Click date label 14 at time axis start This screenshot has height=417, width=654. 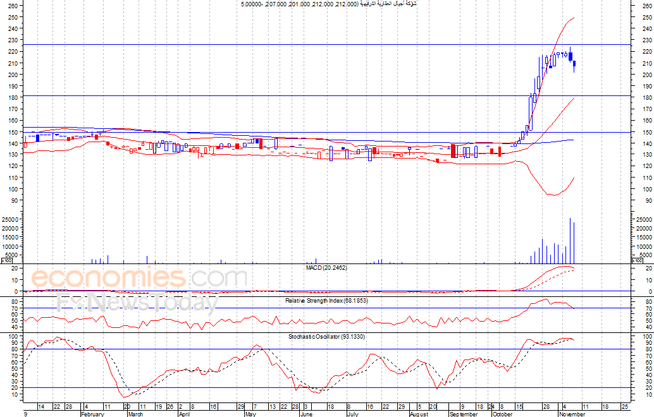(x=41, y=407)
